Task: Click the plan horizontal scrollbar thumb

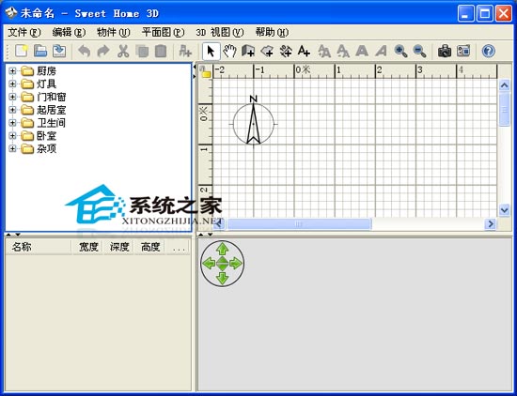Action: (x=299, y=224)
